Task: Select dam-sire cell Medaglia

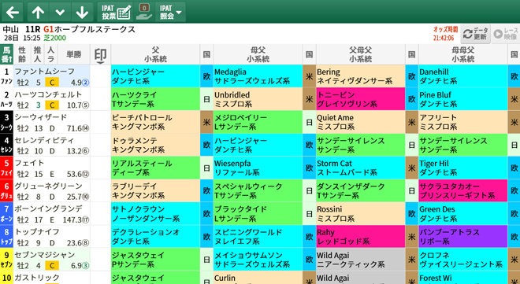Action: tap(258, 76)
